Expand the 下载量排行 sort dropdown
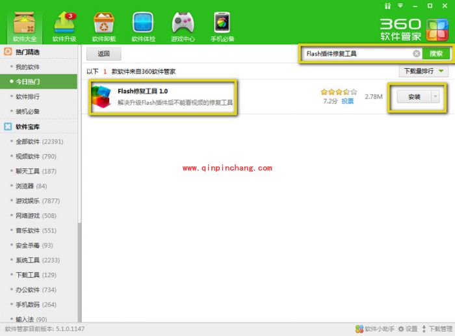This screenshot has height=336, width=455. [x=423, y=71]
